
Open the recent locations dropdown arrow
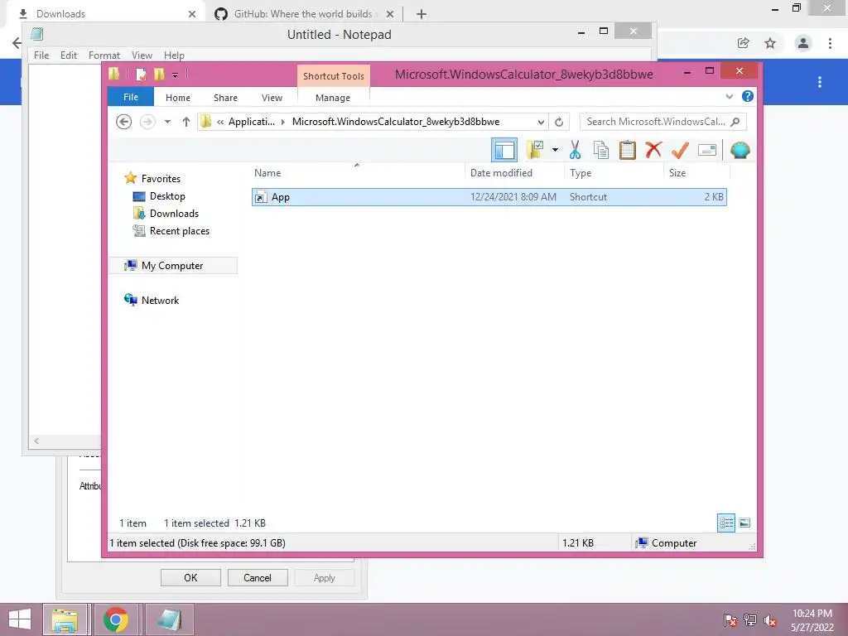[x=167, y=122]
